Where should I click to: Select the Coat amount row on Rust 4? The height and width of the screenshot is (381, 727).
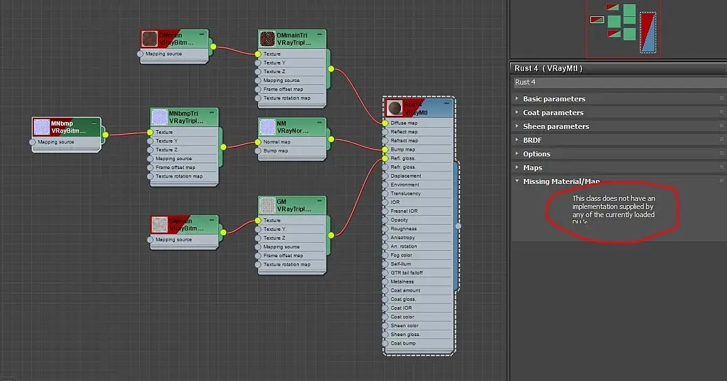pyautogui.click(x=418, y=291)
